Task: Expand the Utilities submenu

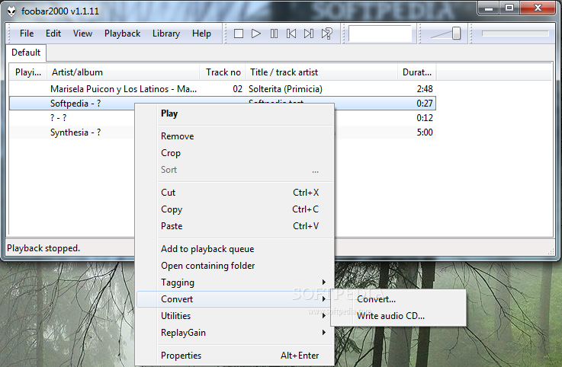Action: (235, 316)
